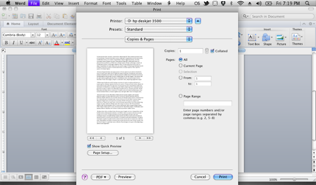
Task: Toggle Show Quick Preview checkbox
Action: pyautogui.click(x=89, y=146)
